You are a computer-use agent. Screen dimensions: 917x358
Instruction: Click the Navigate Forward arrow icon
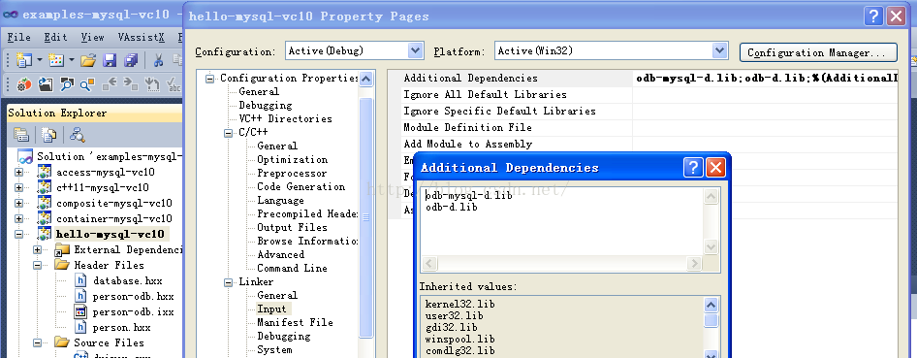pos(131,84)
